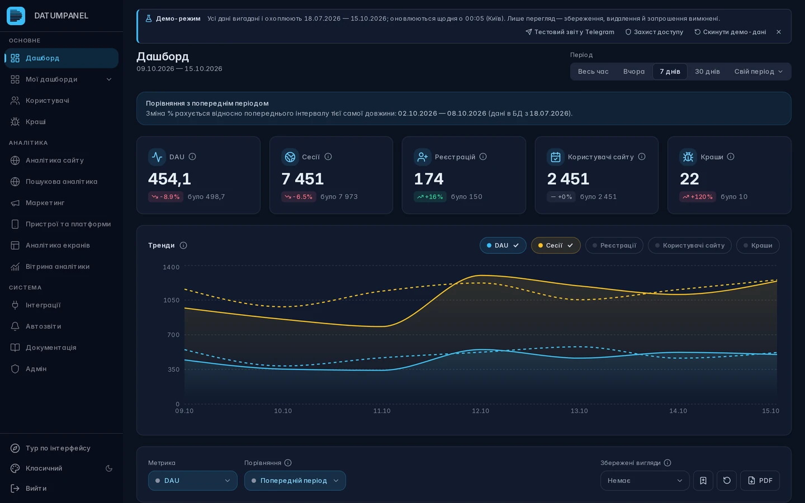Screen dimensions: 805x503
Task: Click the moon theme icon next to Класичний
Action: [109, 468]
